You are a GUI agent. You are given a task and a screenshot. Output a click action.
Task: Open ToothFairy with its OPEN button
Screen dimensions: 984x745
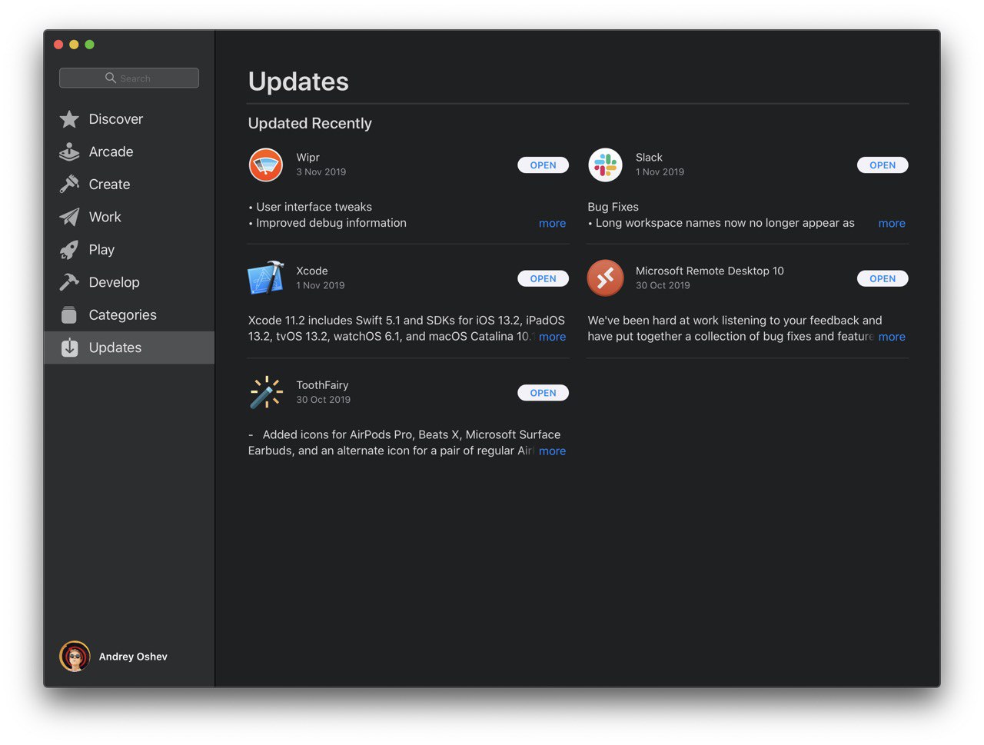point(544,393)
